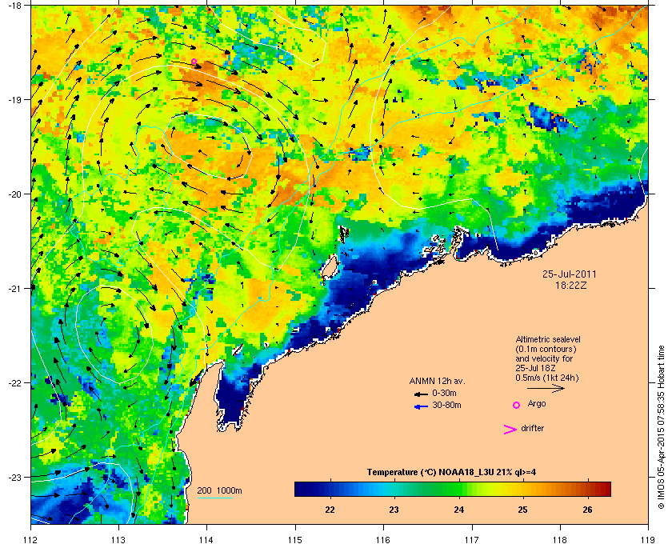
Task: Click the '0.5m/s (1kt 24h)' scale text
Action: (x=547, y=378)
